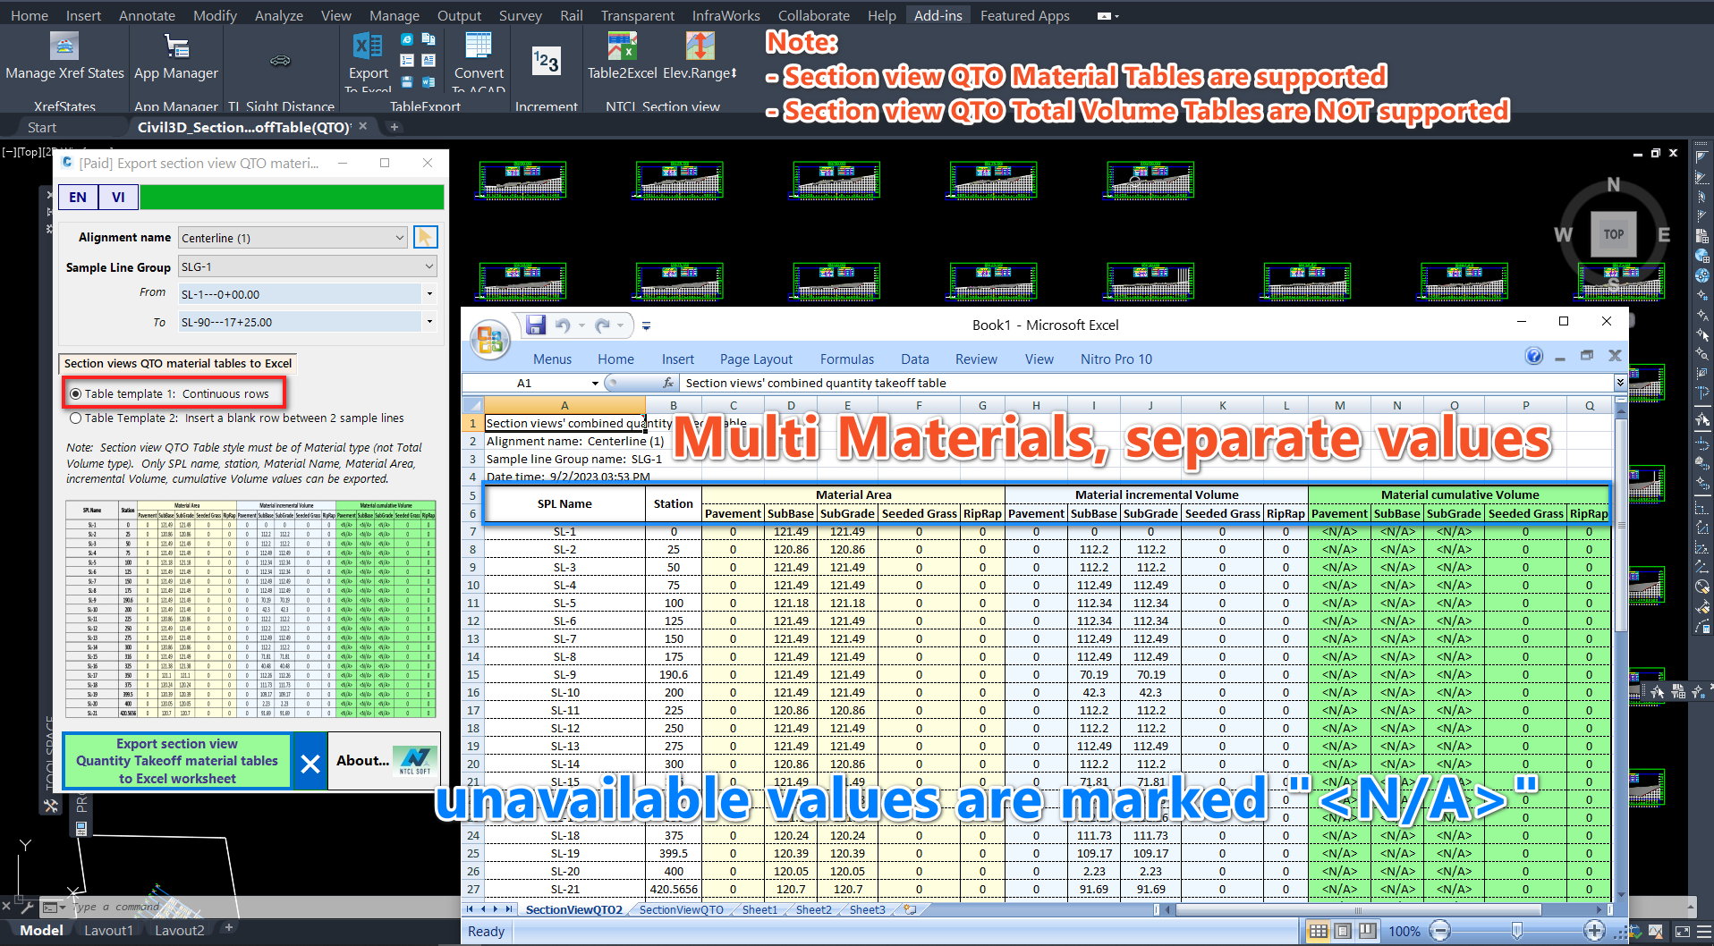
Task: Run the Table2Excel section view tool
Action: tap(622, 57)
